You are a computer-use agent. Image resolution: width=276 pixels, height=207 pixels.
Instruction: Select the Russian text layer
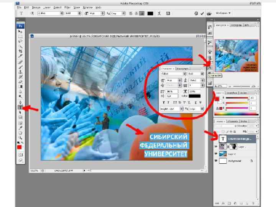(x=237, y=139)
